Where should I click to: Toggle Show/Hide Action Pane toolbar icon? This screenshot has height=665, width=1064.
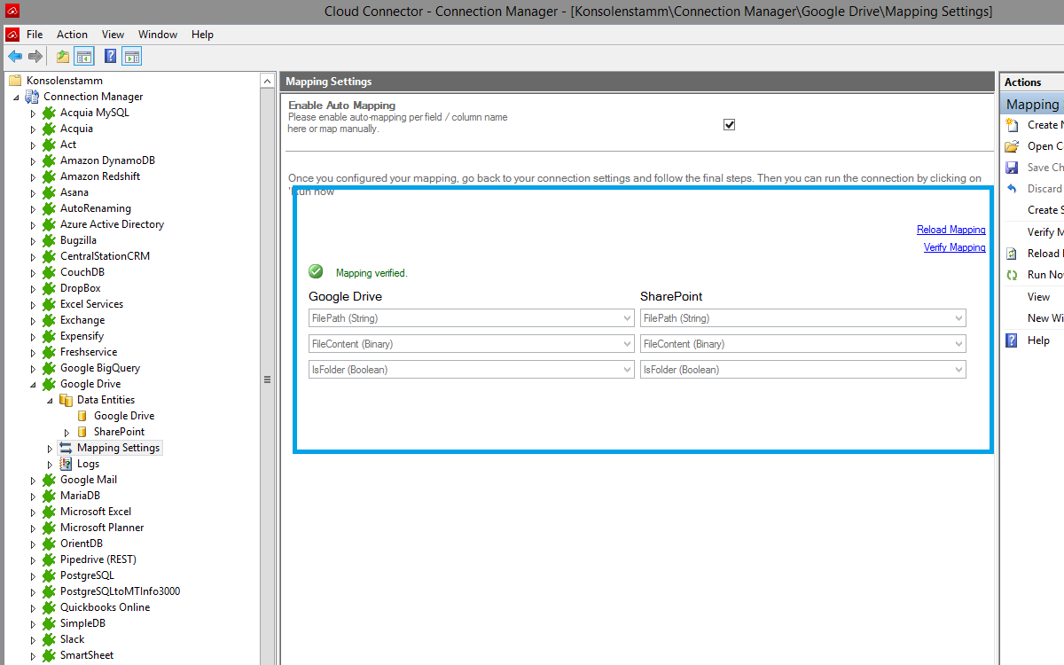131,57
